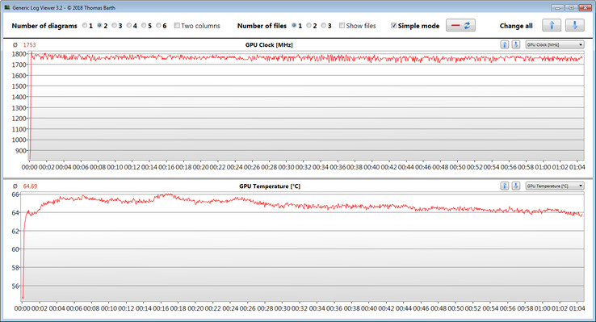Click the GPU Temperature [°C] chart title

[x=270, y=186]
